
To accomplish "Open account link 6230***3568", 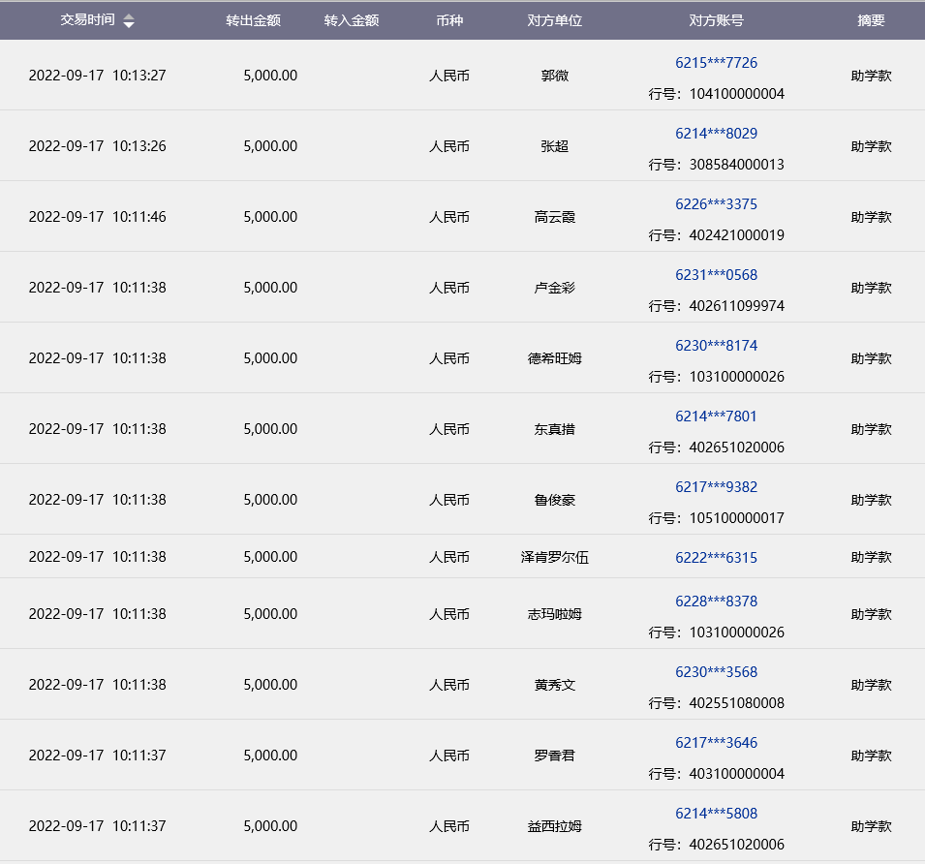I will pyautogui.click(x=716, y=672).
